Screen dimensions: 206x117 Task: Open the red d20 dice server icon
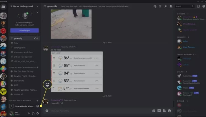click(3, 31)
